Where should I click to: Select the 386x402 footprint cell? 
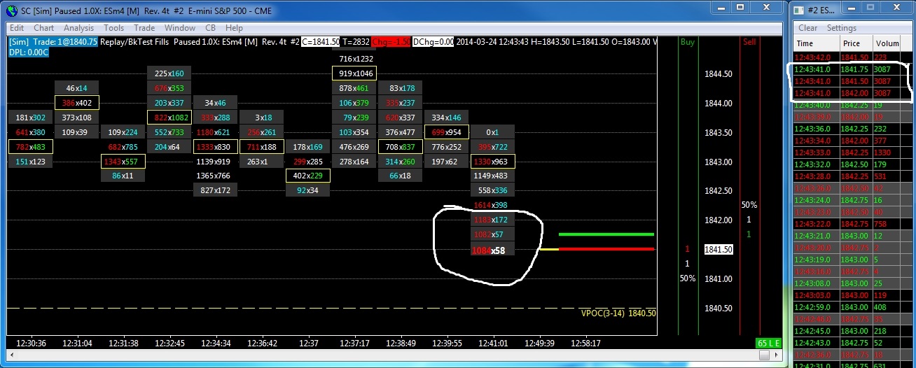point(77,103)
